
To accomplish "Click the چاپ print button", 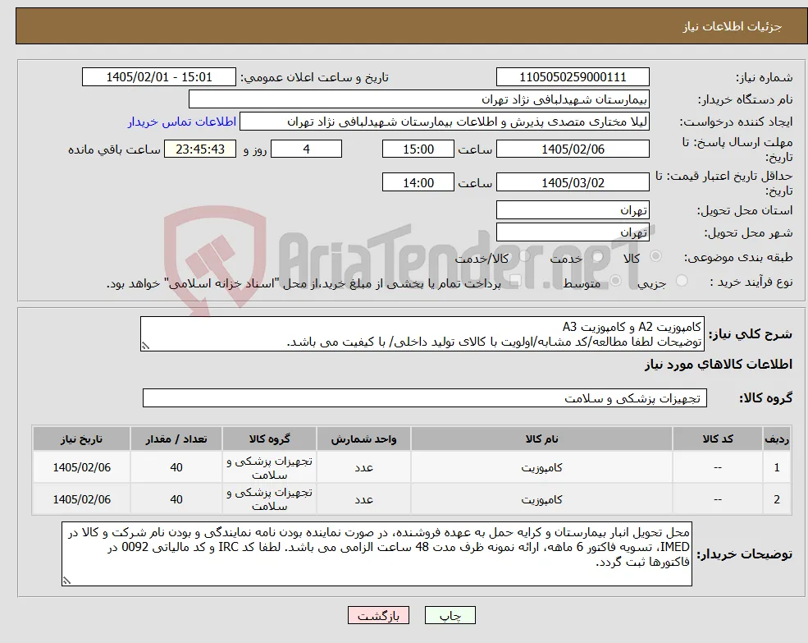I will pyautogui.click(x=450, y=615).
